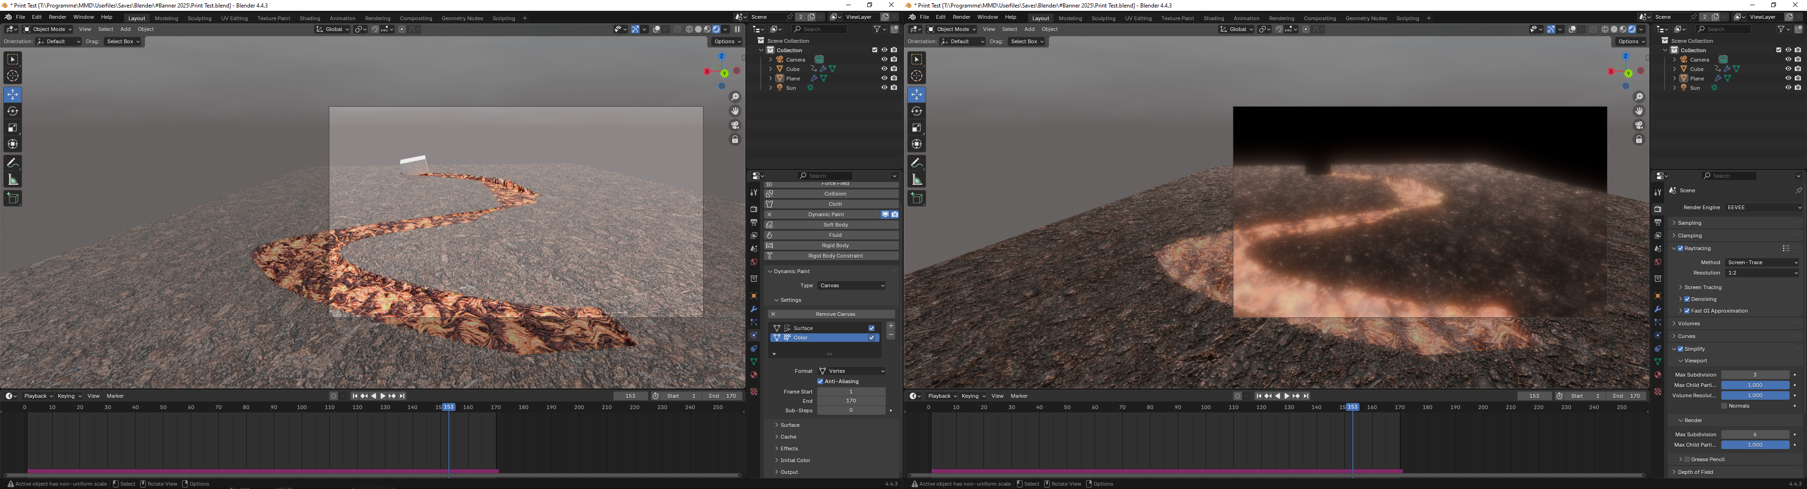Uncheck the Fast GI Approximation option

(x=1687, y=311)
